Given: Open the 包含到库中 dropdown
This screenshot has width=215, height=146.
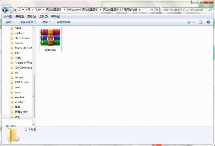Looking at the screenshot, I should point(28,22).
